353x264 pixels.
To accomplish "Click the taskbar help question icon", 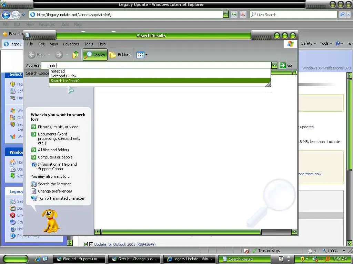I will pos(281,259).
